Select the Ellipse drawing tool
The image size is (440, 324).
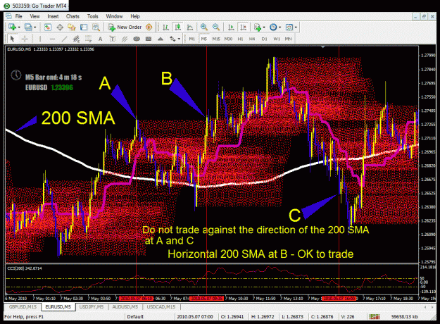pyautogui.click(x=137, y=39)
